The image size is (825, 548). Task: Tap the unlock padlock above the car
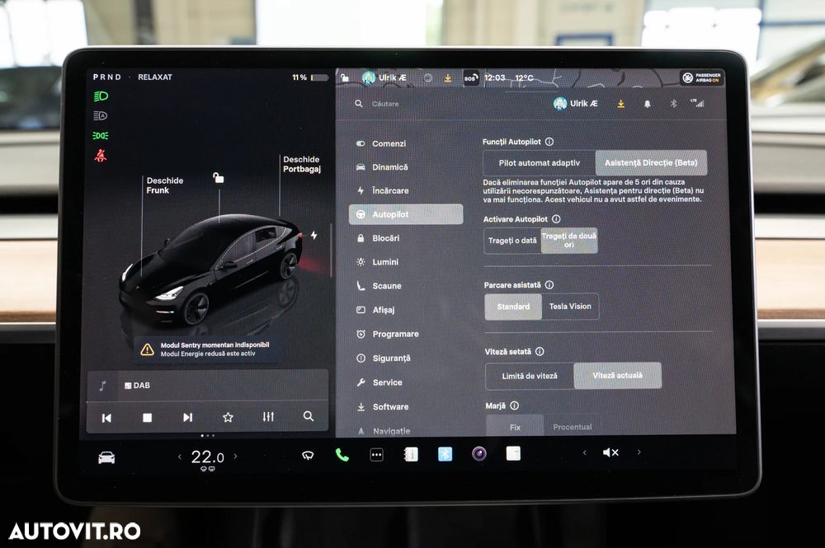coord(219,178)
